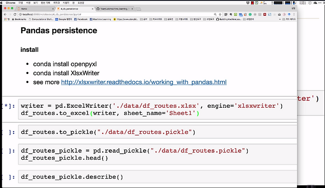
Task: Bookmark page with the star icon
Action: tap(220, 14)
